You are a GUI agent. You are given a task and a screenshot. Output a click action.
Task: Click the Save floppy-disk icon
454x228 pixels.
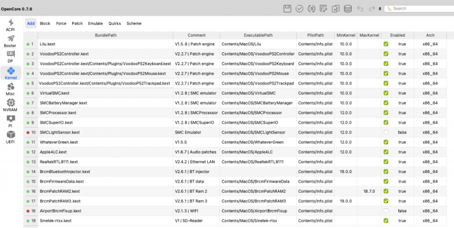tap(287, 9)
